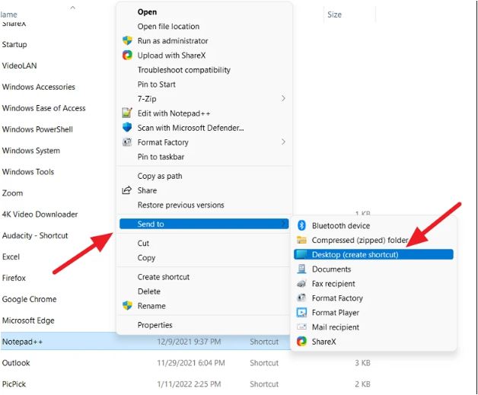
Task: Click the 2 KB size cell for PicPick
Action: (x=362, y=384)
